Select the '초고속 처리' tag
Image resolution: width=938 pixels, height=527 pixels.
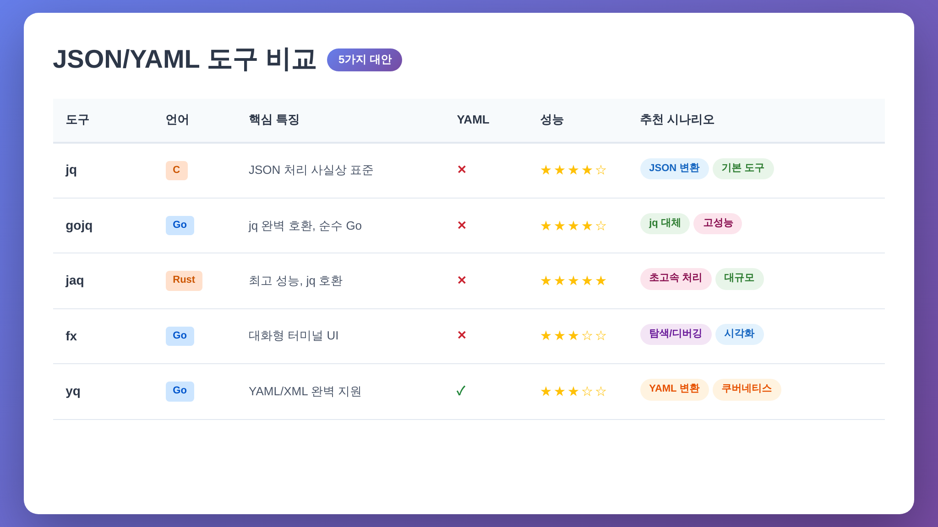click(676, 279)
